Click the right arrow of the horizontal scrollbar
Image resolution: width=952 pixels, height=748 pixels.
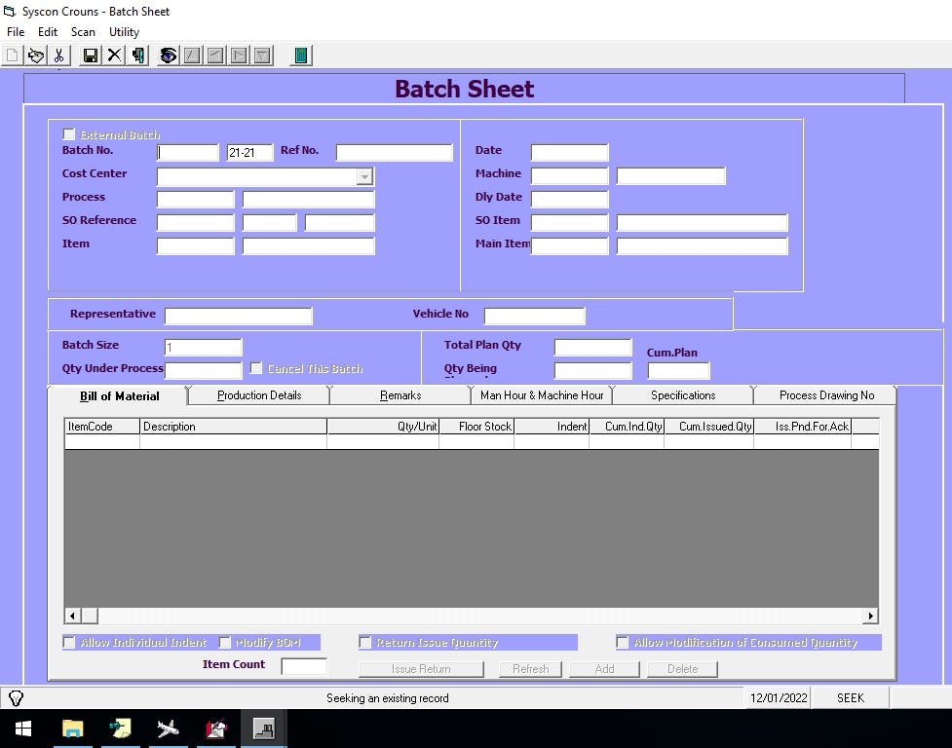(870, 616)
